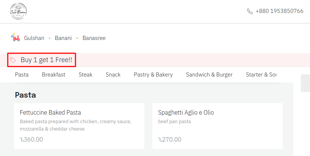Viewport: 310px width, 156px height.
Task: Open the Fettuccine Baked Pasta item card
Action: point(79,126)
